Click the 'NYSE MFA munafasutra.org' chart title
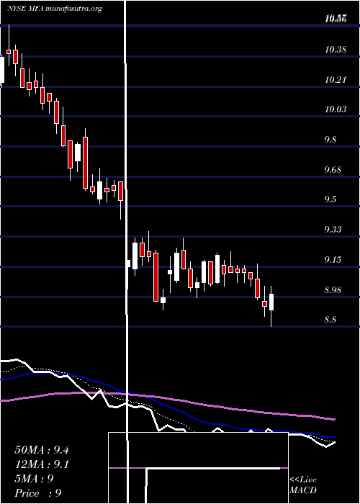The height and width of the screenshot is (504, 360). [55, 9]
